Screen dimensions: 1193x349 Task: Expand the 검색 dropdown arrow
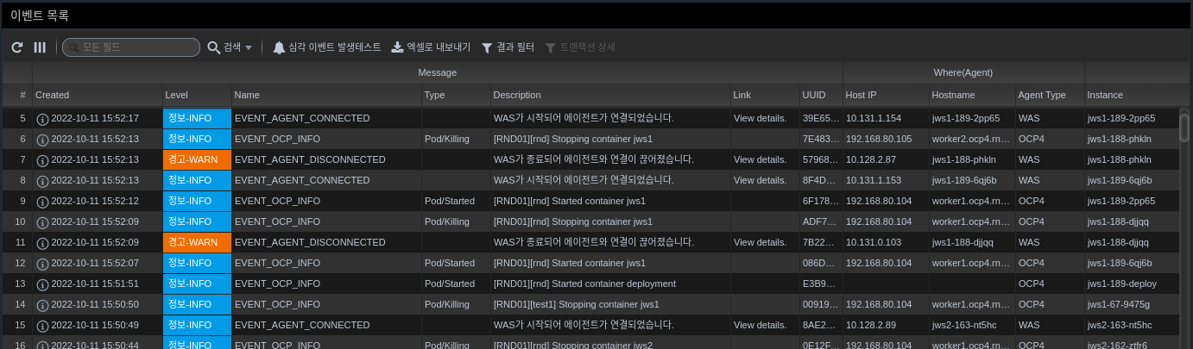click(x=249, y=47)
